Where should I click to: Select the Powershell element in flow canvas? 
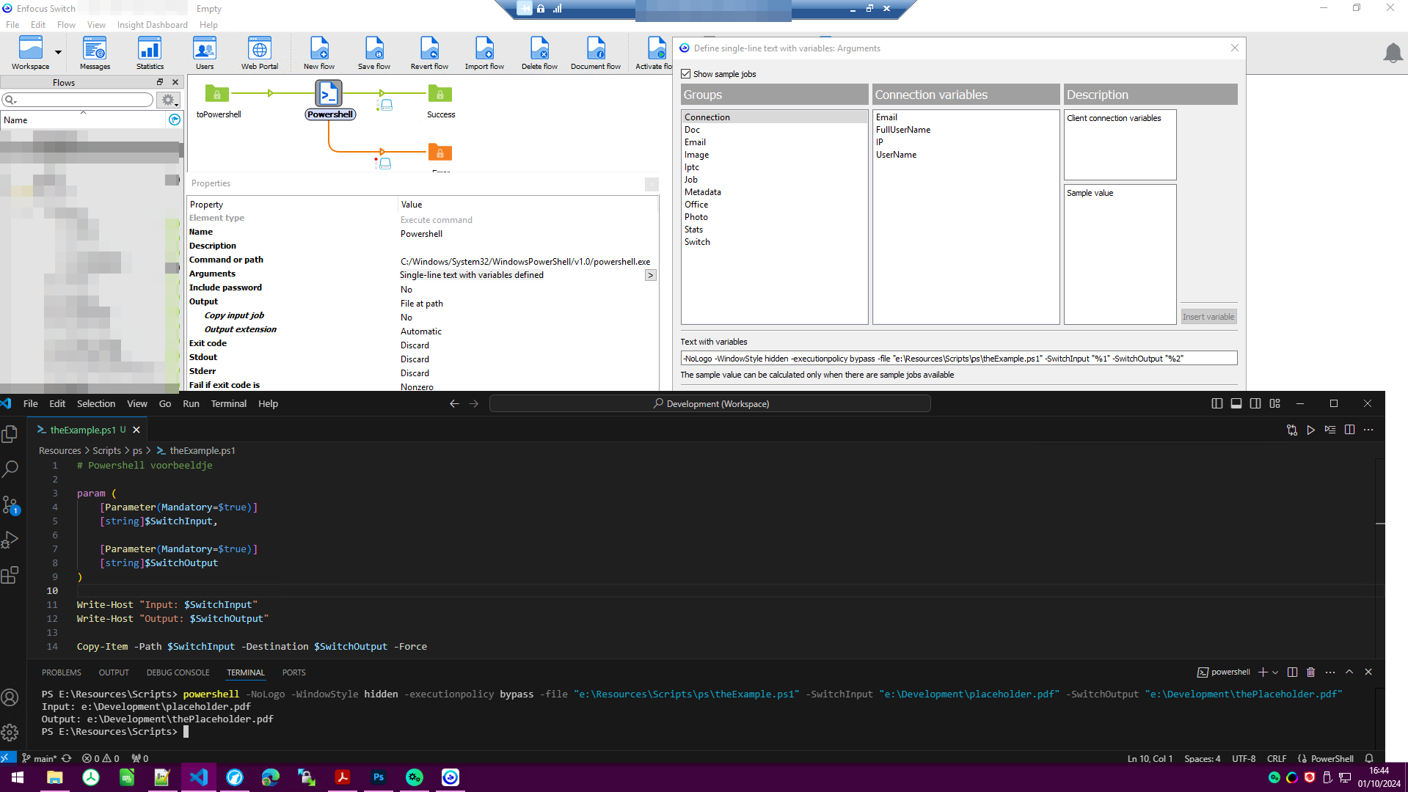tap(329, 95)
